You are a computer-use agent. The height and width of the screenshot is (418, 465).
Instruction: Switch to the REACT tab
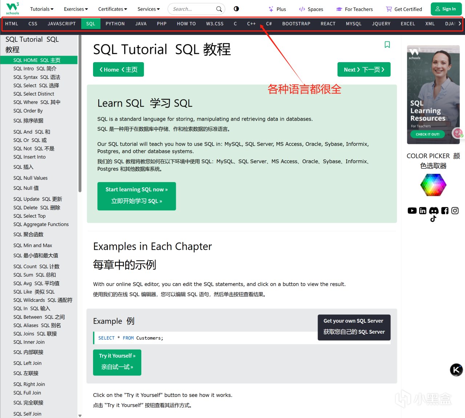click(x=328, y=24)
